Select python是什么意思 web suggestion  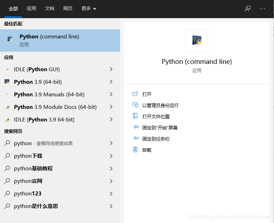tap(60, 206)
